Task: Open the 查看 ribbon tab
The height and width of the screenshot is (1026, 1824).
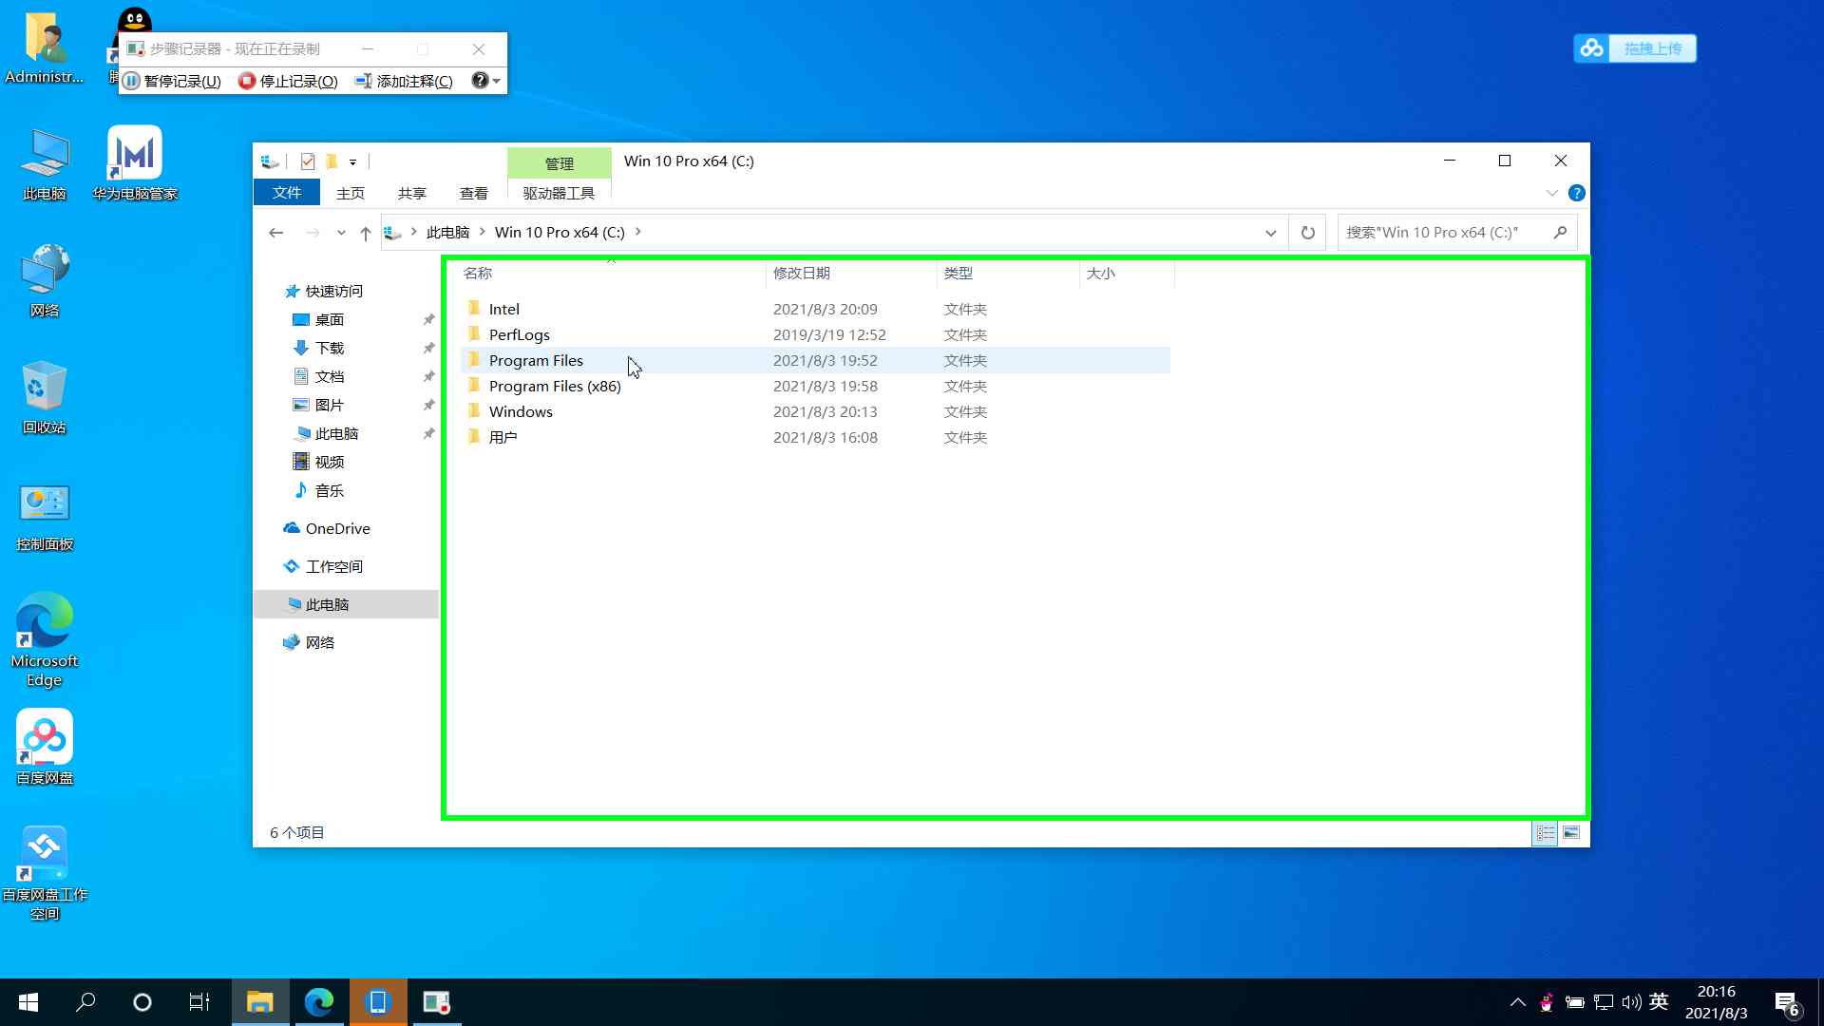Action: tap(473, 193)
